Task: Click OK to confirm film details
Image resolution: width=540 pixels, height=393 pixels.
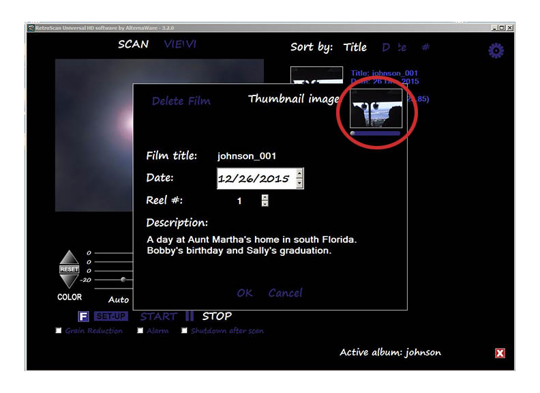Action: (244, 293)
